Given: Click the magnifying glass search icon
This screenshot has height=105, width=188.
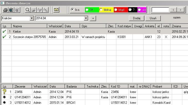Looking at the screenshot, I should [27, 10].
